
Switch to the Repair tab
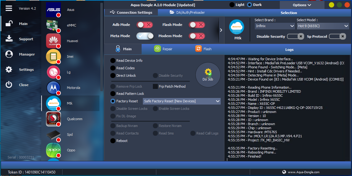pos(163,49)
